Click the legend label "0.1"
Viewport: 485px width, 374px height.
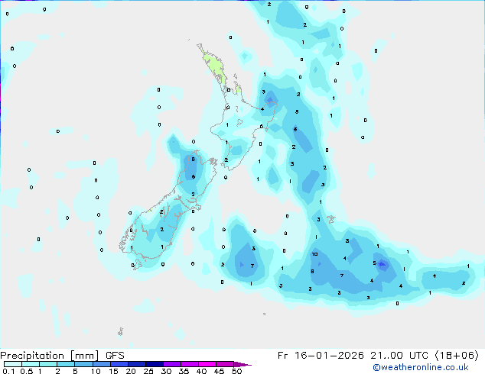pyautogui.click(x=8, y=371)
